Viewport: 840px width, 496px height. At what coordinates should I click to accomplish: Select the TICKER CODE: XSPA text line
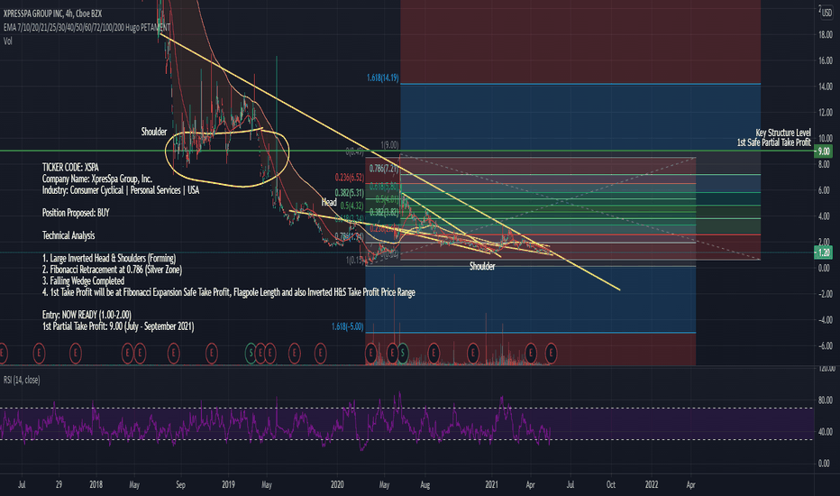pyautogui.click(x=70, y=168)
